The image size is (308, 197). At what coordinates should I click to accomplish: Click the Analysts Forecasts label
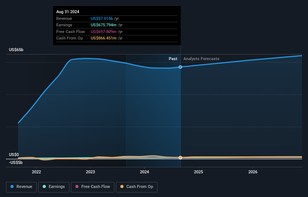[x=201, y=59]
